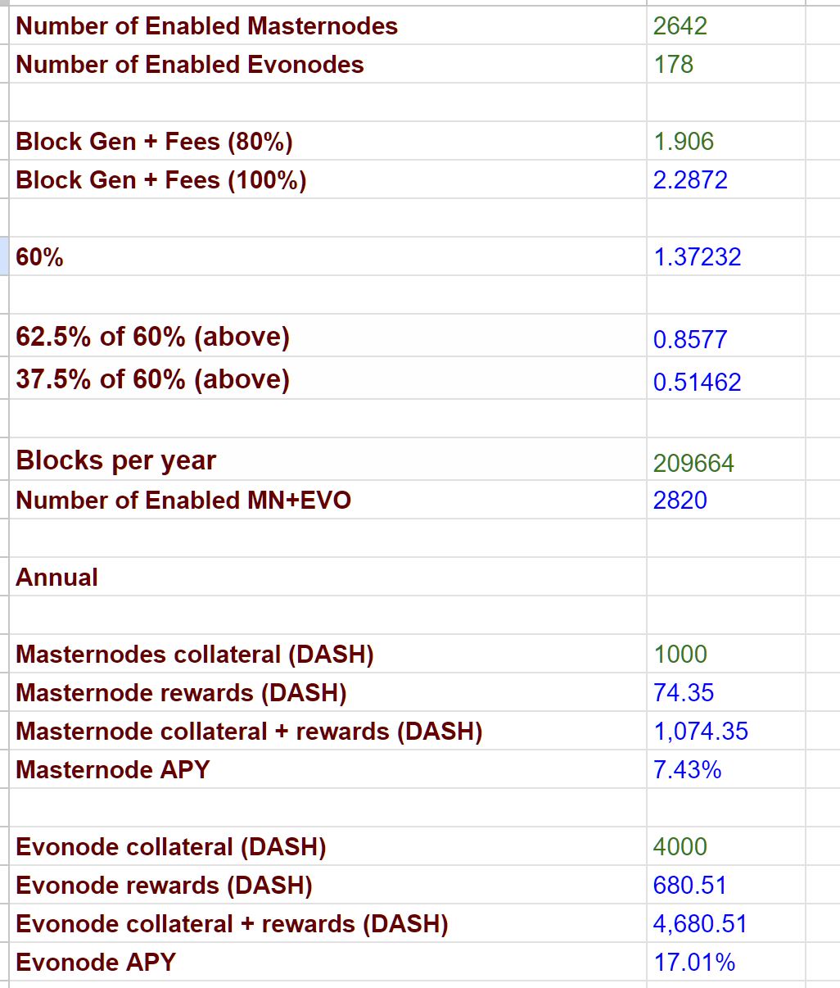Screen dimensions: 840x988
Task: Click the Evonodes count 178
Action: click(x=673, y=65)
